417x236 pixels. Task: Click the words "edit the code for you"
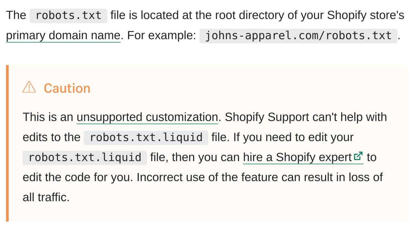[x=76, y=177]
